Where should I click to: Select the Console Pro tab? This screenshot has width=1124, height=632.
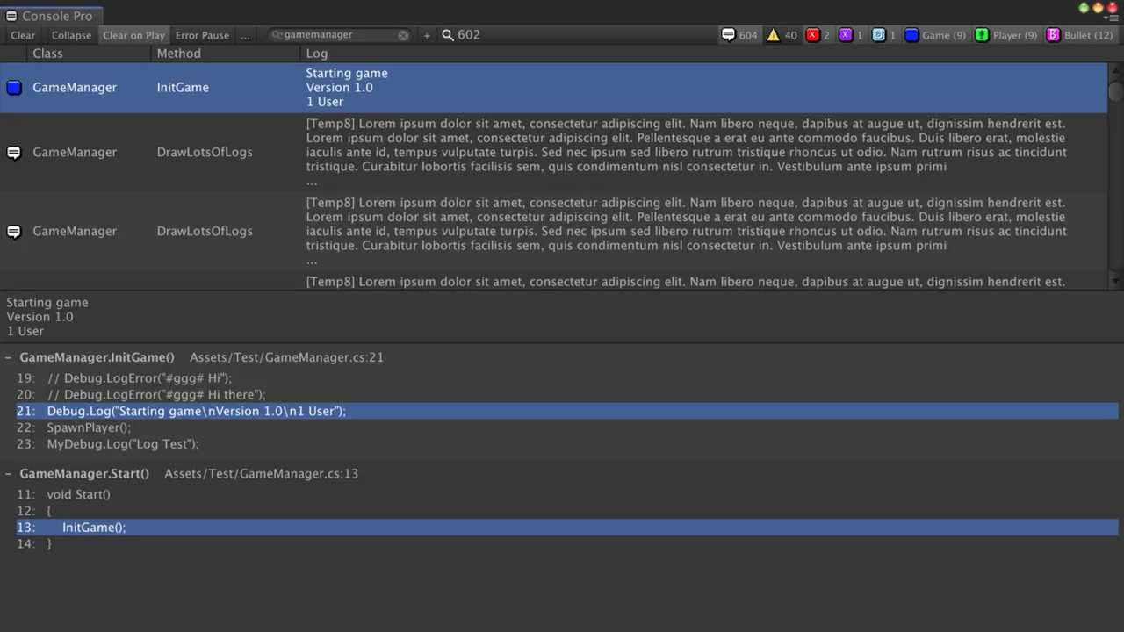51,16
